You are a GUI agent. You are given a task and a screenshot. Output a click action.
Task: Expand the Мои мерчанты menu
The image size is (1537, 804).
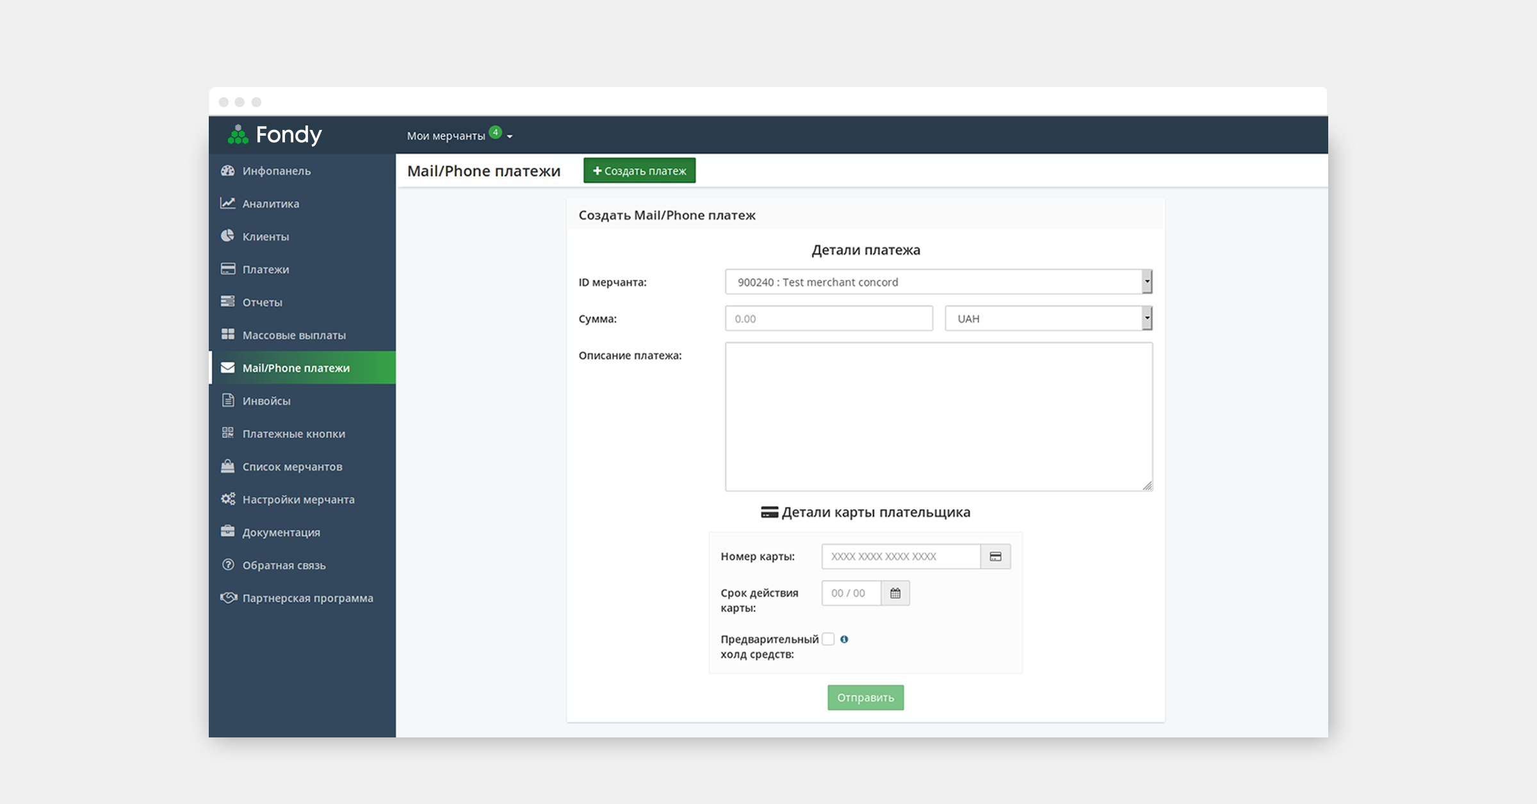459,136
